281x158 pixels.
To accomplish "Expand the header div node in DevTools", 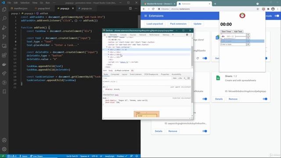I will (107, 37).
